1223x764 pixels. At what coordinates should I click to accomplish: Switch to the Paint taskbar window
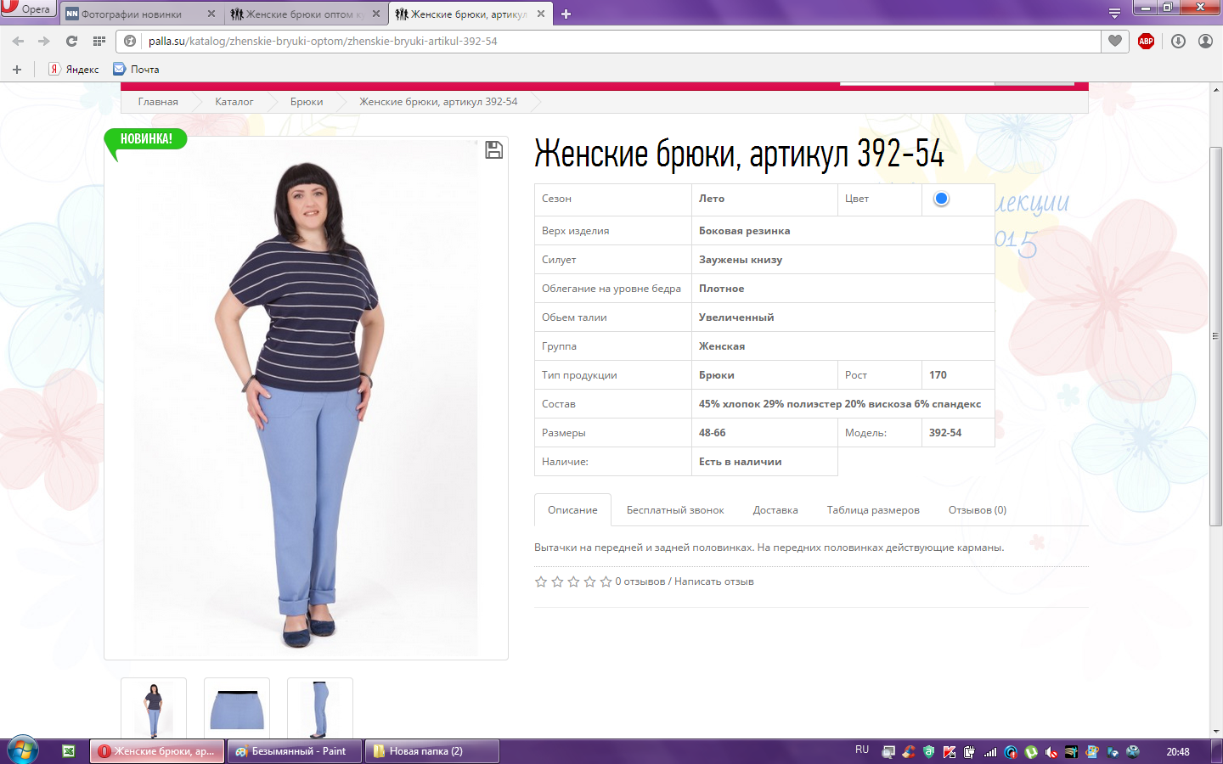pyautogui.click(x=296, y=751)
